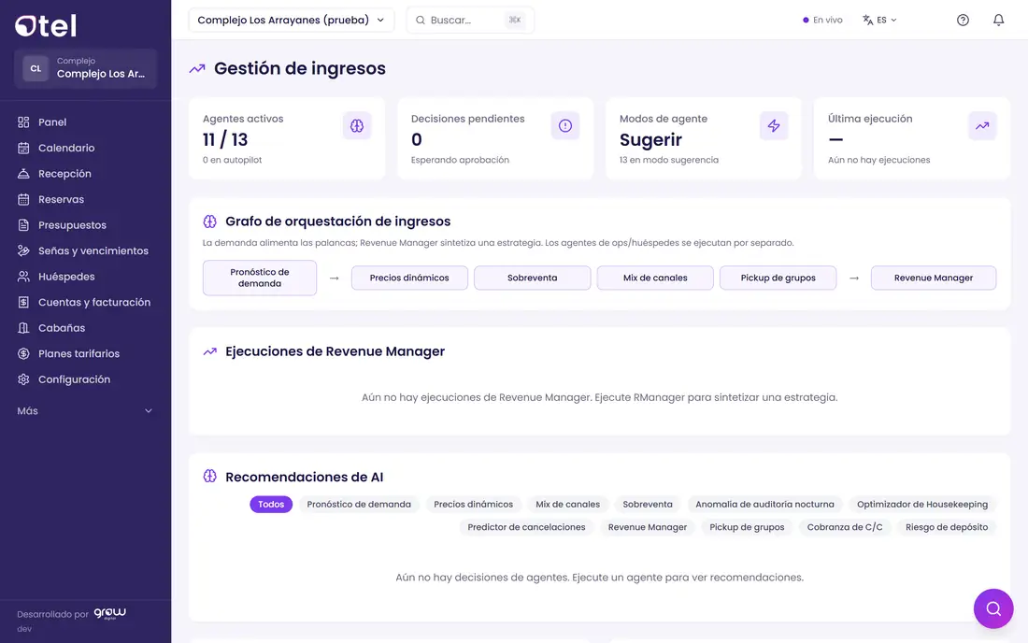Filter by Cobranza de C/C chip
The width and height of the screenshot is (1028, 643).
pyautogui.click(x=845, y=527)
